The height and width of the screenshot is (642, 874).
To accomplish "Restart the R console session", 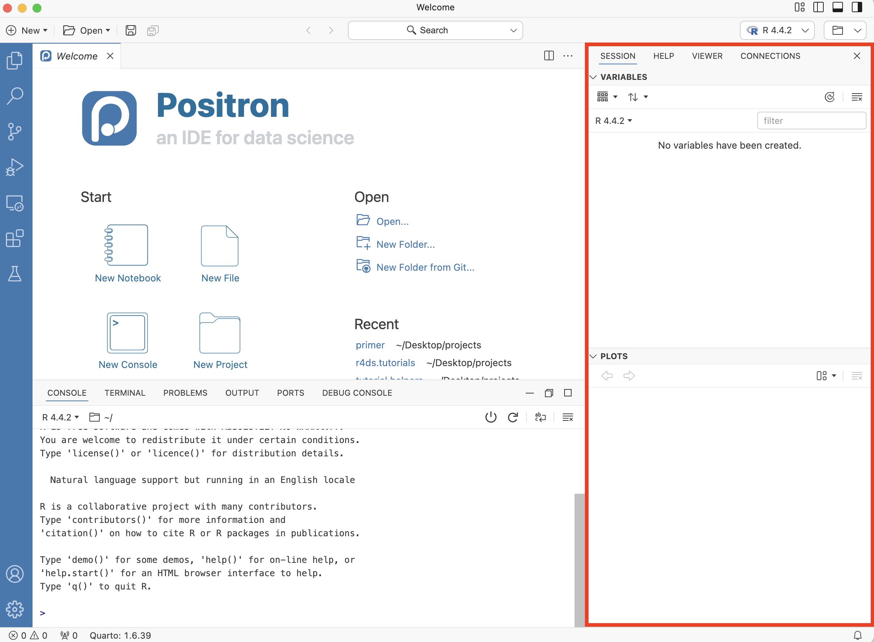I will point(513,417).
